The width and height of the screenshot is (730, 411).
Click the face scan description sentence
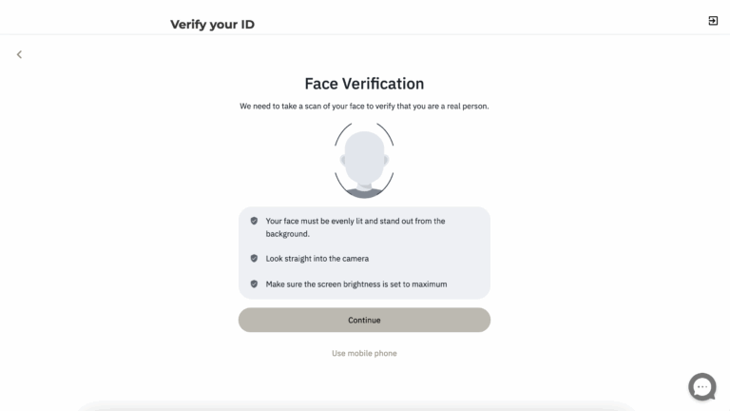(x=364, y=107)
